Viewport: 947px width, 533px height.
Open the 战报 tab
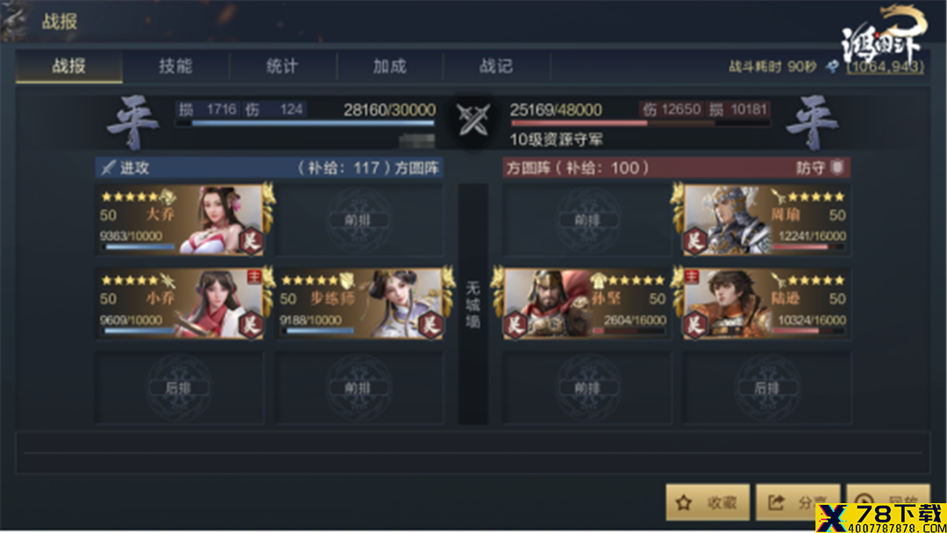(69, 66)
